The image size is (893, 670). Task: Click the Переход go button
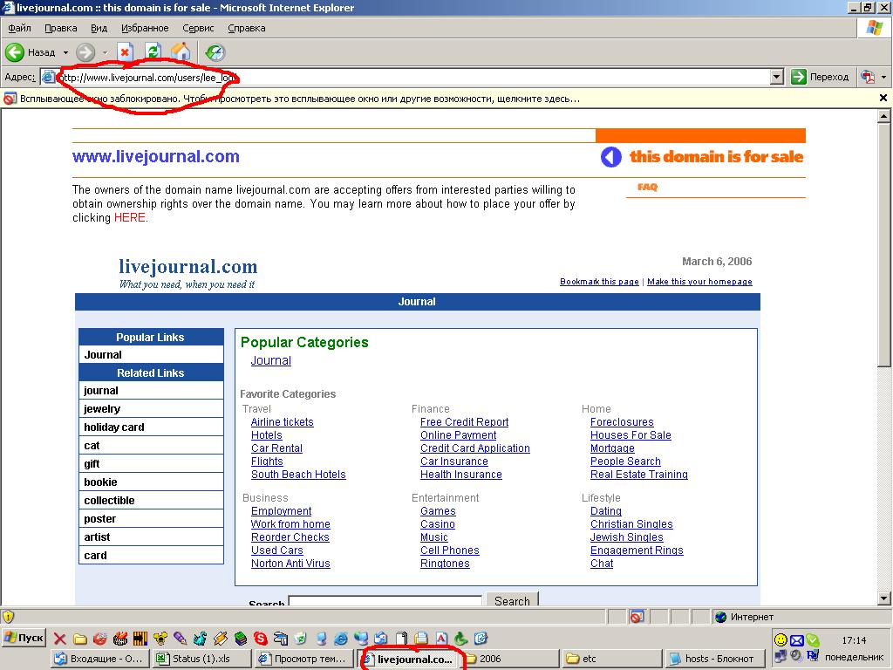pyautogui.click(x=821, y=77)
